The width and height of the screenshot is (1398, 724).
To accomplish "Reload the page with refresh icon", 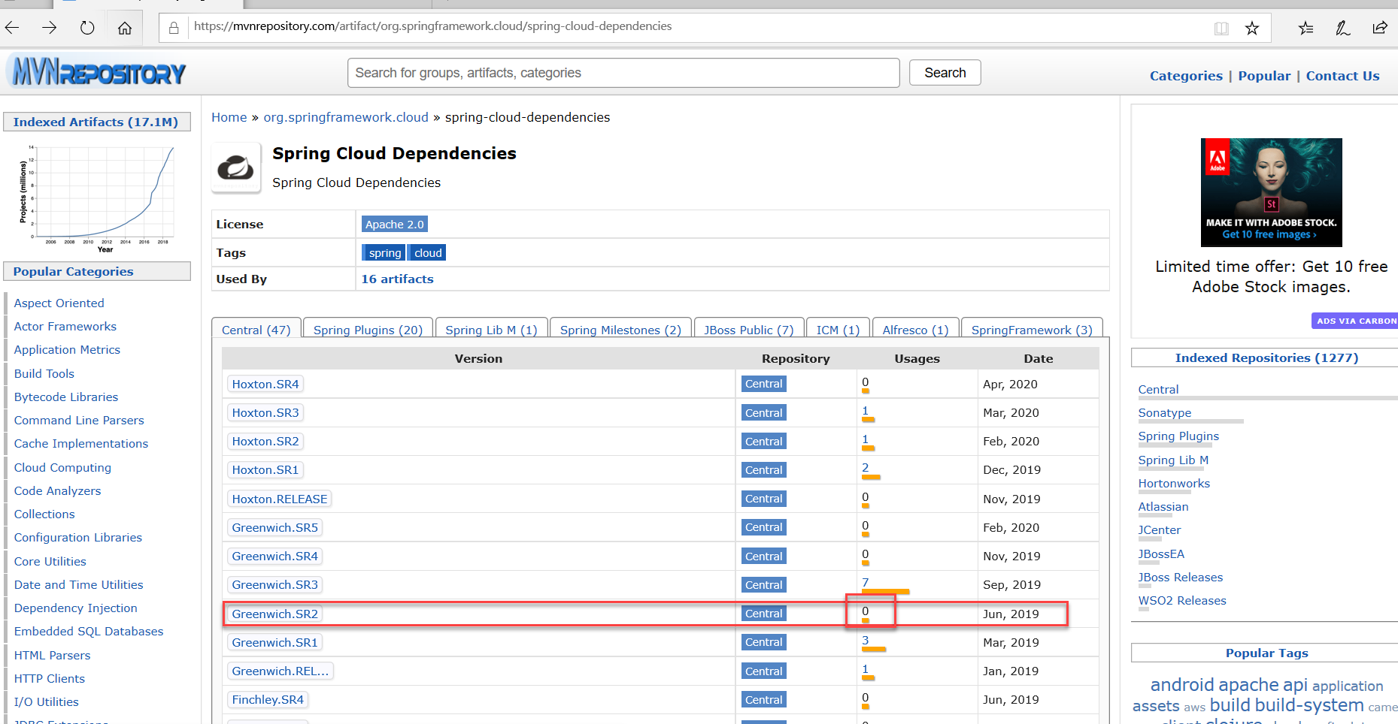I will [87, 28].
